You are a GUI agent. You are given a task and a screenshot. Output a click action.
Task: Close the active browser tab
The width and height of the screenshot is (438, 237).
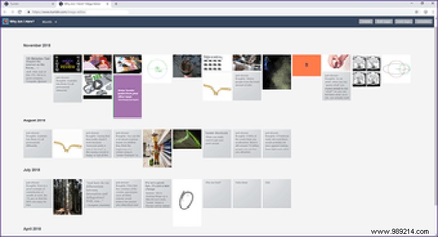click(108, 4)
